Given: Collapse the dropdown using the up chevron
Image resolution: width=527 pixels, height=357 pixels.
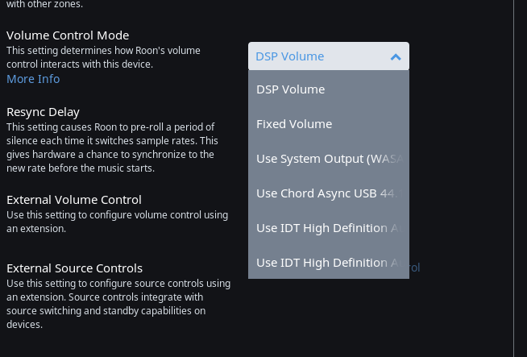Looking at the screenshot, I should [396, 57].
